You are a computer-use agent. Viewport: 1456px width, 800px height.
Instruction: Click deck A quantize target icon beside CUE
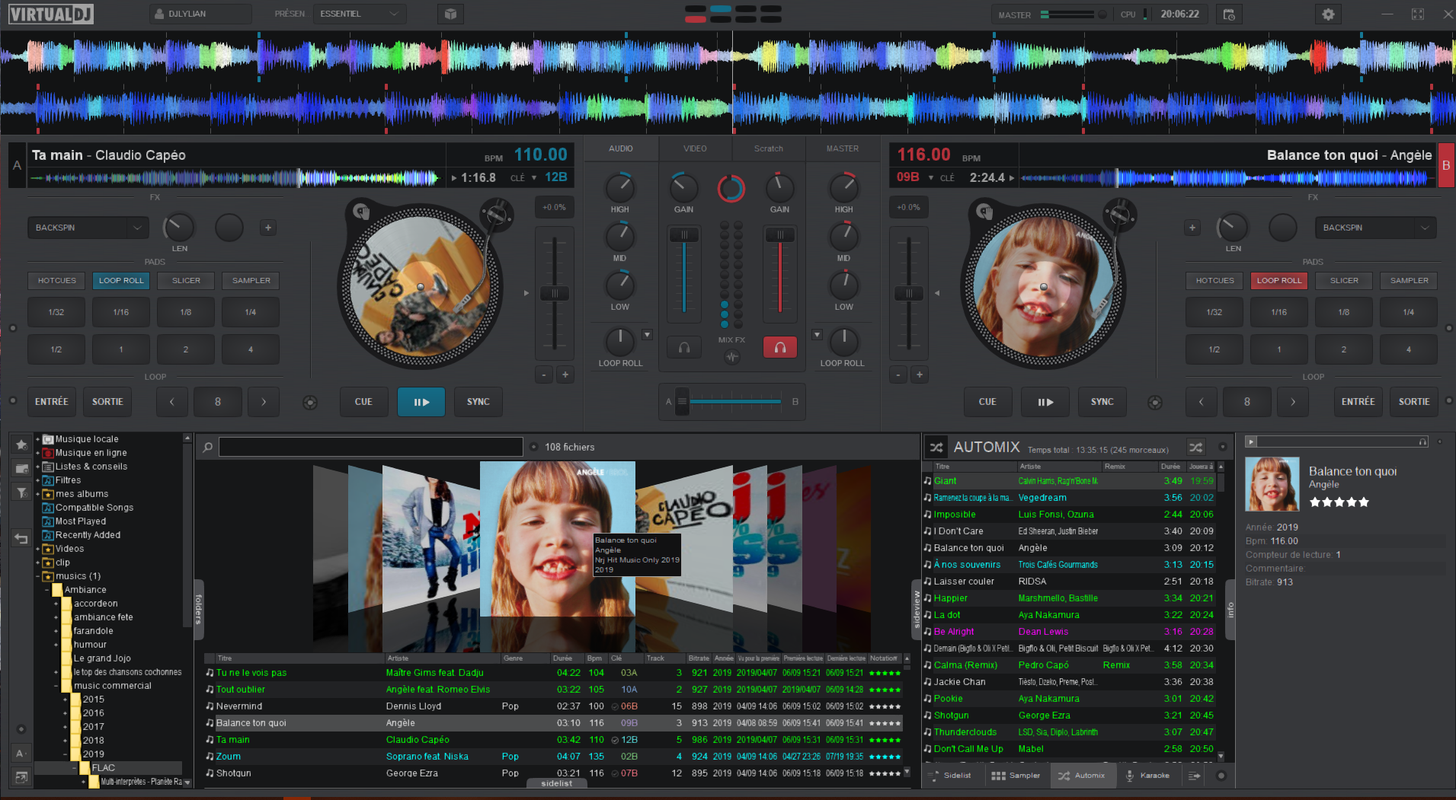pos(310,403)
